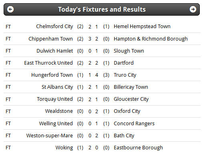Open the Slough Town team page

[129, 51]
